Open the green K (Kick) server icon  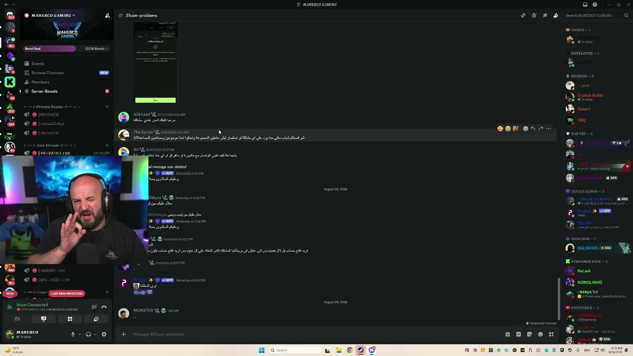(10, 82)
